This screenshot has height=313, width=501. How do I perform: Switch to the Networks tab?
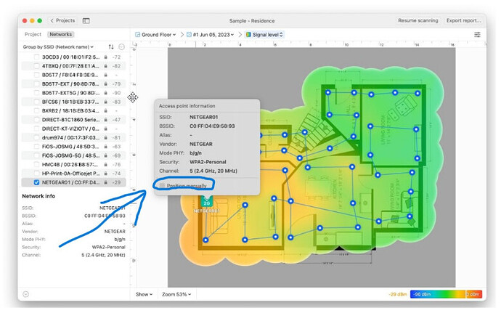(x=61, y=34)
